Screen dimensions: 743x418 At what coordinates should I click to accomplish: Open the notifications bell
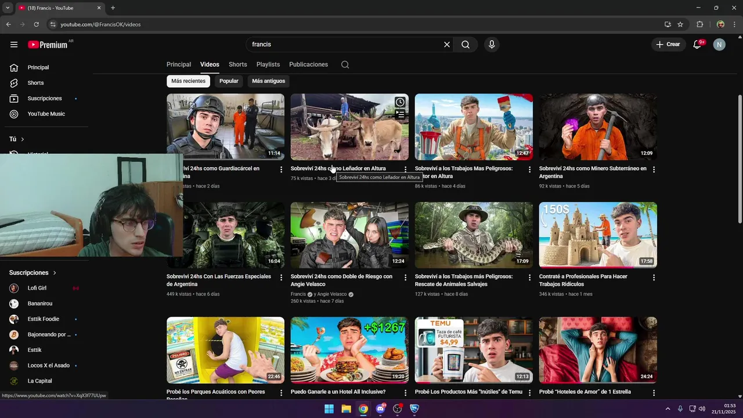click(x=698, y=45)
